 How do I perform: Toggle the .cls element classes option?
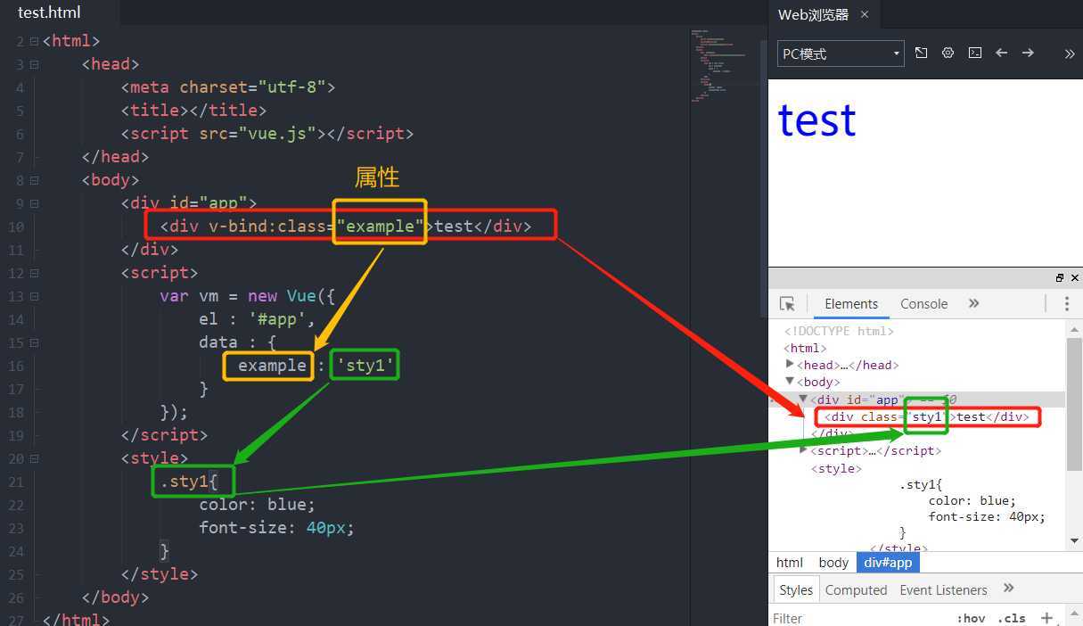[x=1012, y=618]
